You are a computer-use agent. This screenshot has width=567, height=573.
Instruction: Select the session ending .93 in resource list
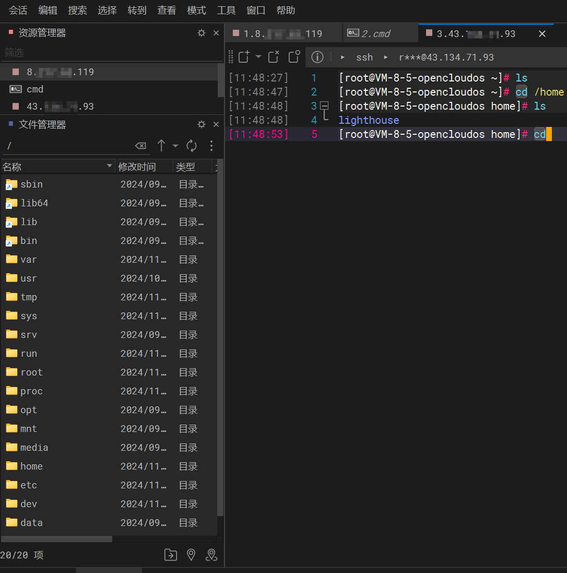[109, 107]
